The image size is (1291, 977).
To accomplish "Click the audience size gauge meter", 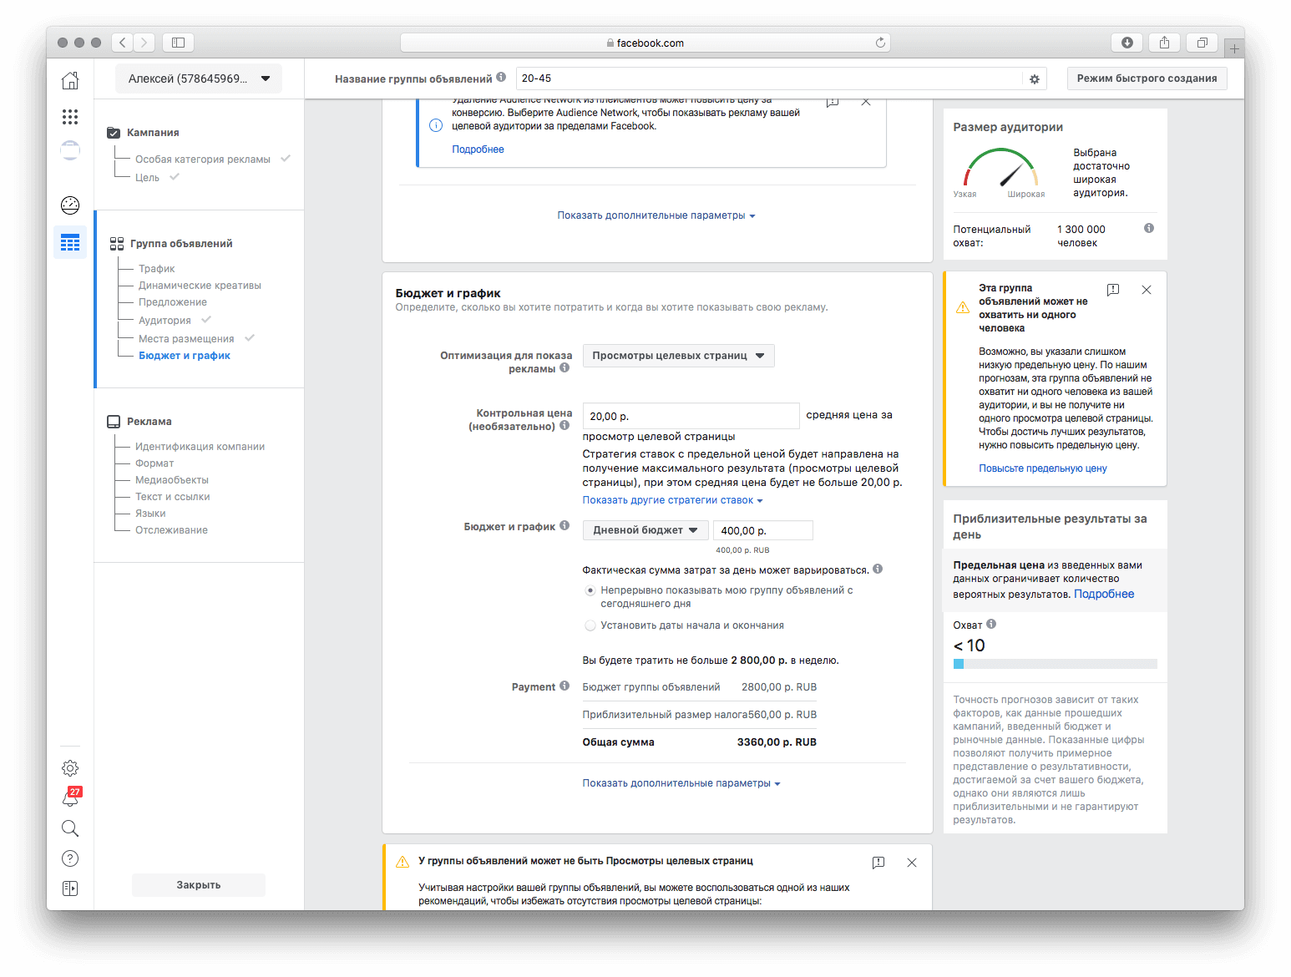I will (1000, 169).
